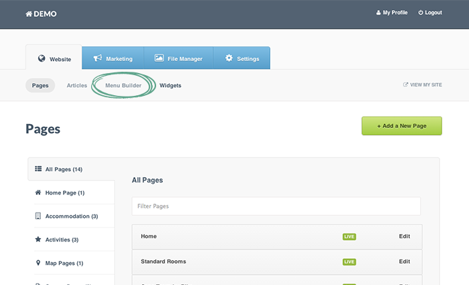The image size is (469, 285).
Task: Focus the Filter Pages input field
Action: pyautogui.click(x=276, y=207)
